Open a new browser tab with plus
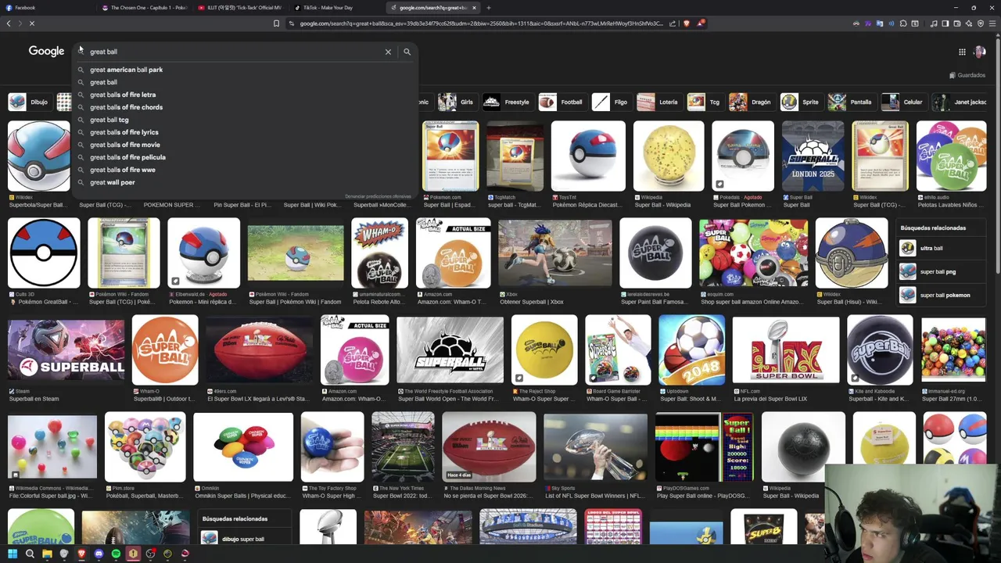 click(488, 8)
